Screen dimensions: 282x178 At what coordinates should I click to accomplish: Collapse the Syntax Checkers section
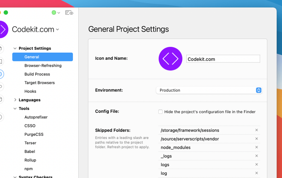(15, 177)
